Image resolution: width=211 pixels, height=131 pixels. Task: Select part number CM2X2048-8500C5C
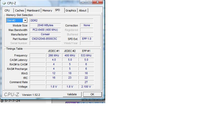45,39
